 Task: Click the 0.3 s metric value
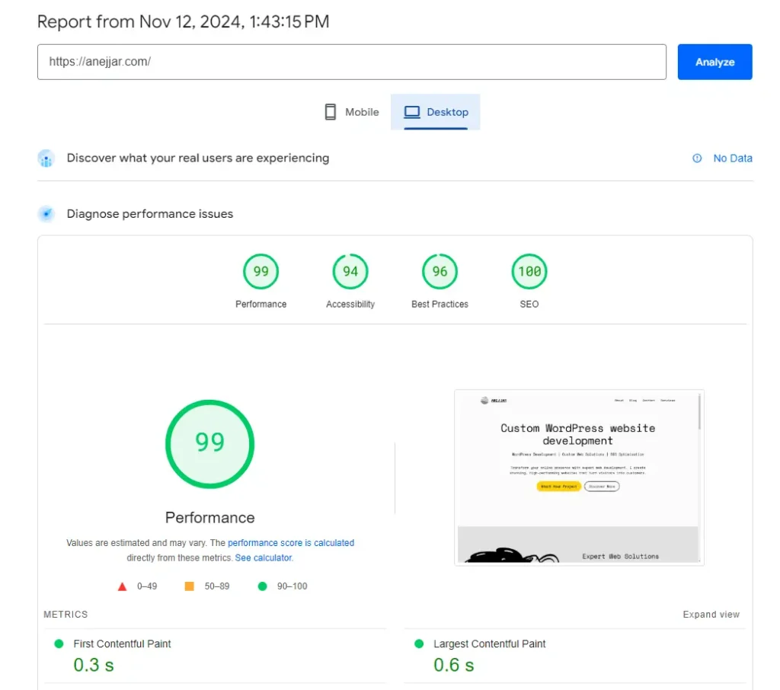[94, 665]
